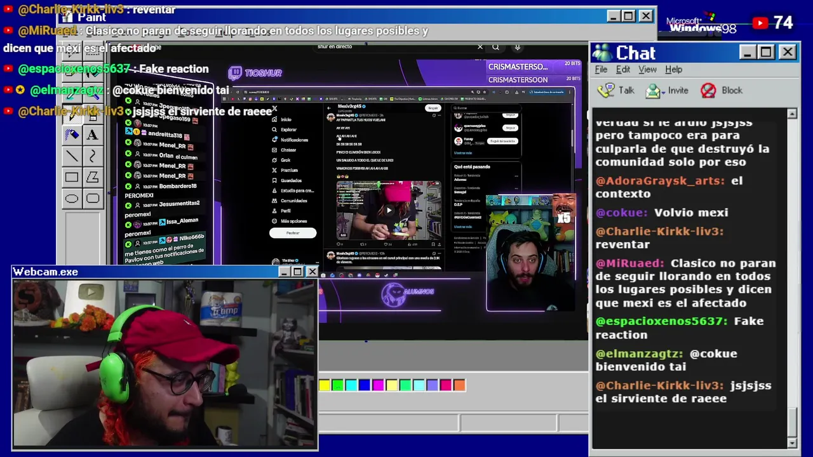The width and height of the screenshot is (813, 457).
Task: Click the magnifier search icon in the browser bar
Action: [495, 46]
